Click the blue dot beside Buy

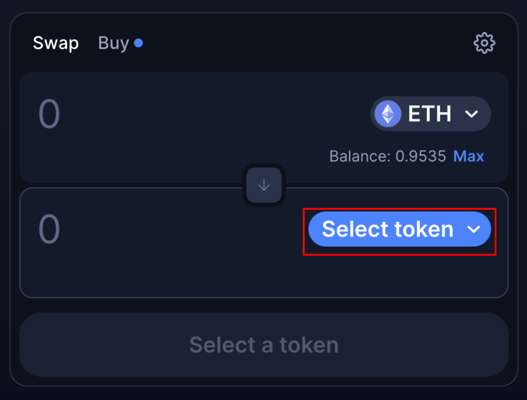click(x=138, y=43)
